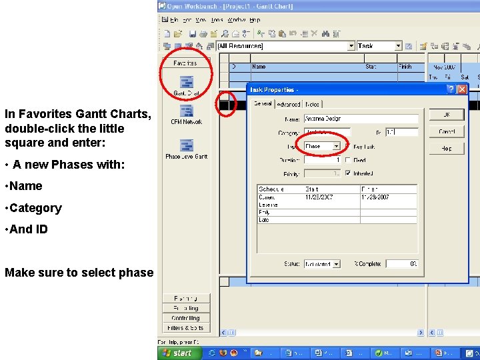Click the ID input field

(x=402, y=132)
